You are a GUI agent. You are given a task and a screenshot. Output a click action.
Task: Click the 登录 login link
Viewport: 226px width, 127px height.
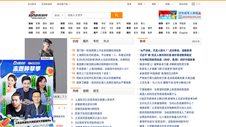(x=129, y=4)
